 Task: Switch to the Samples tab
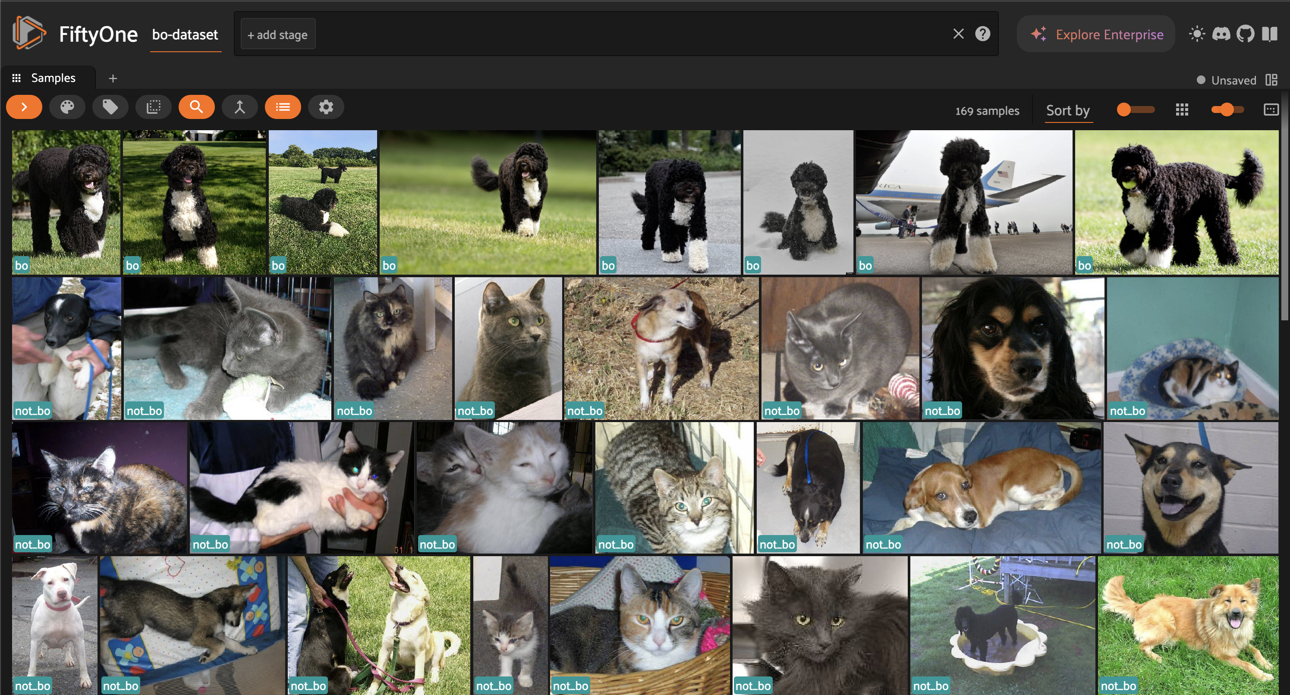click(x=53, y=78)
